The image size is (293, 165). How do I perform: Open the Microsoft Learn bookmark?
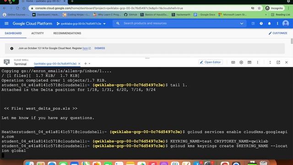tap(232, 15)
